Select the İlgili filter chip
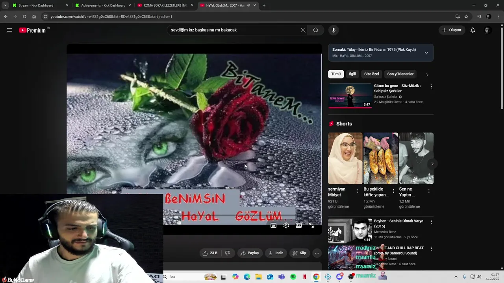This screenshot has width=504, height=283. (x=352, y=74)
